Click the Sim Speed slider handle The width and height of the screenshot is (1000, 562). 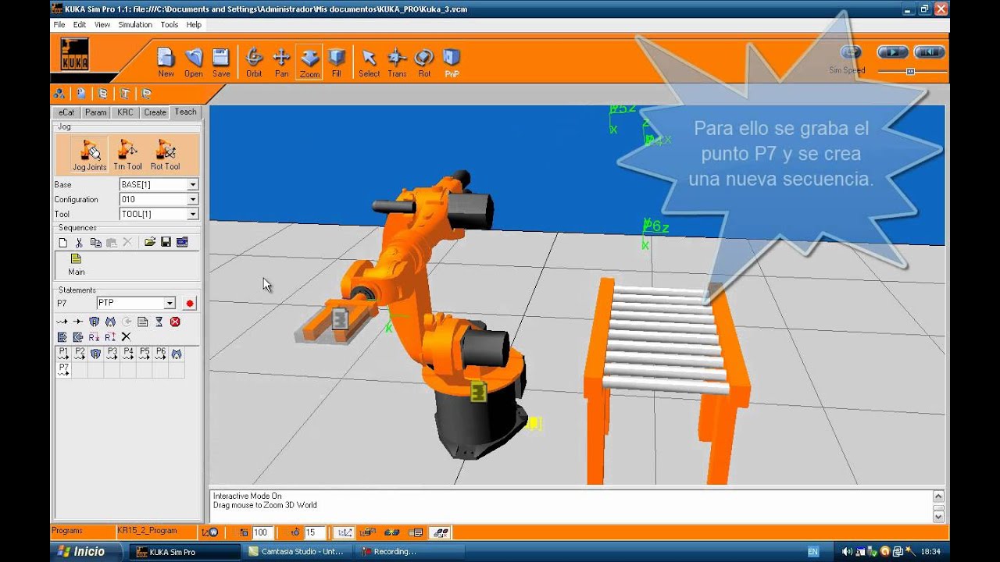pyautogui.click(x=910, y=71)
